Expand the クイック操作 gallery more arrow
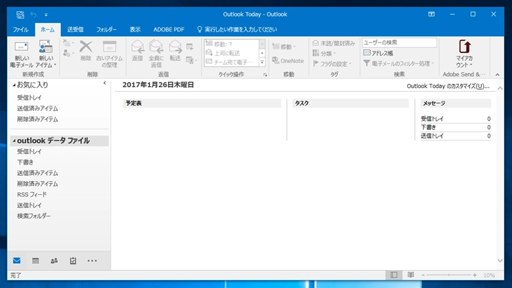 tap(262, 62)
